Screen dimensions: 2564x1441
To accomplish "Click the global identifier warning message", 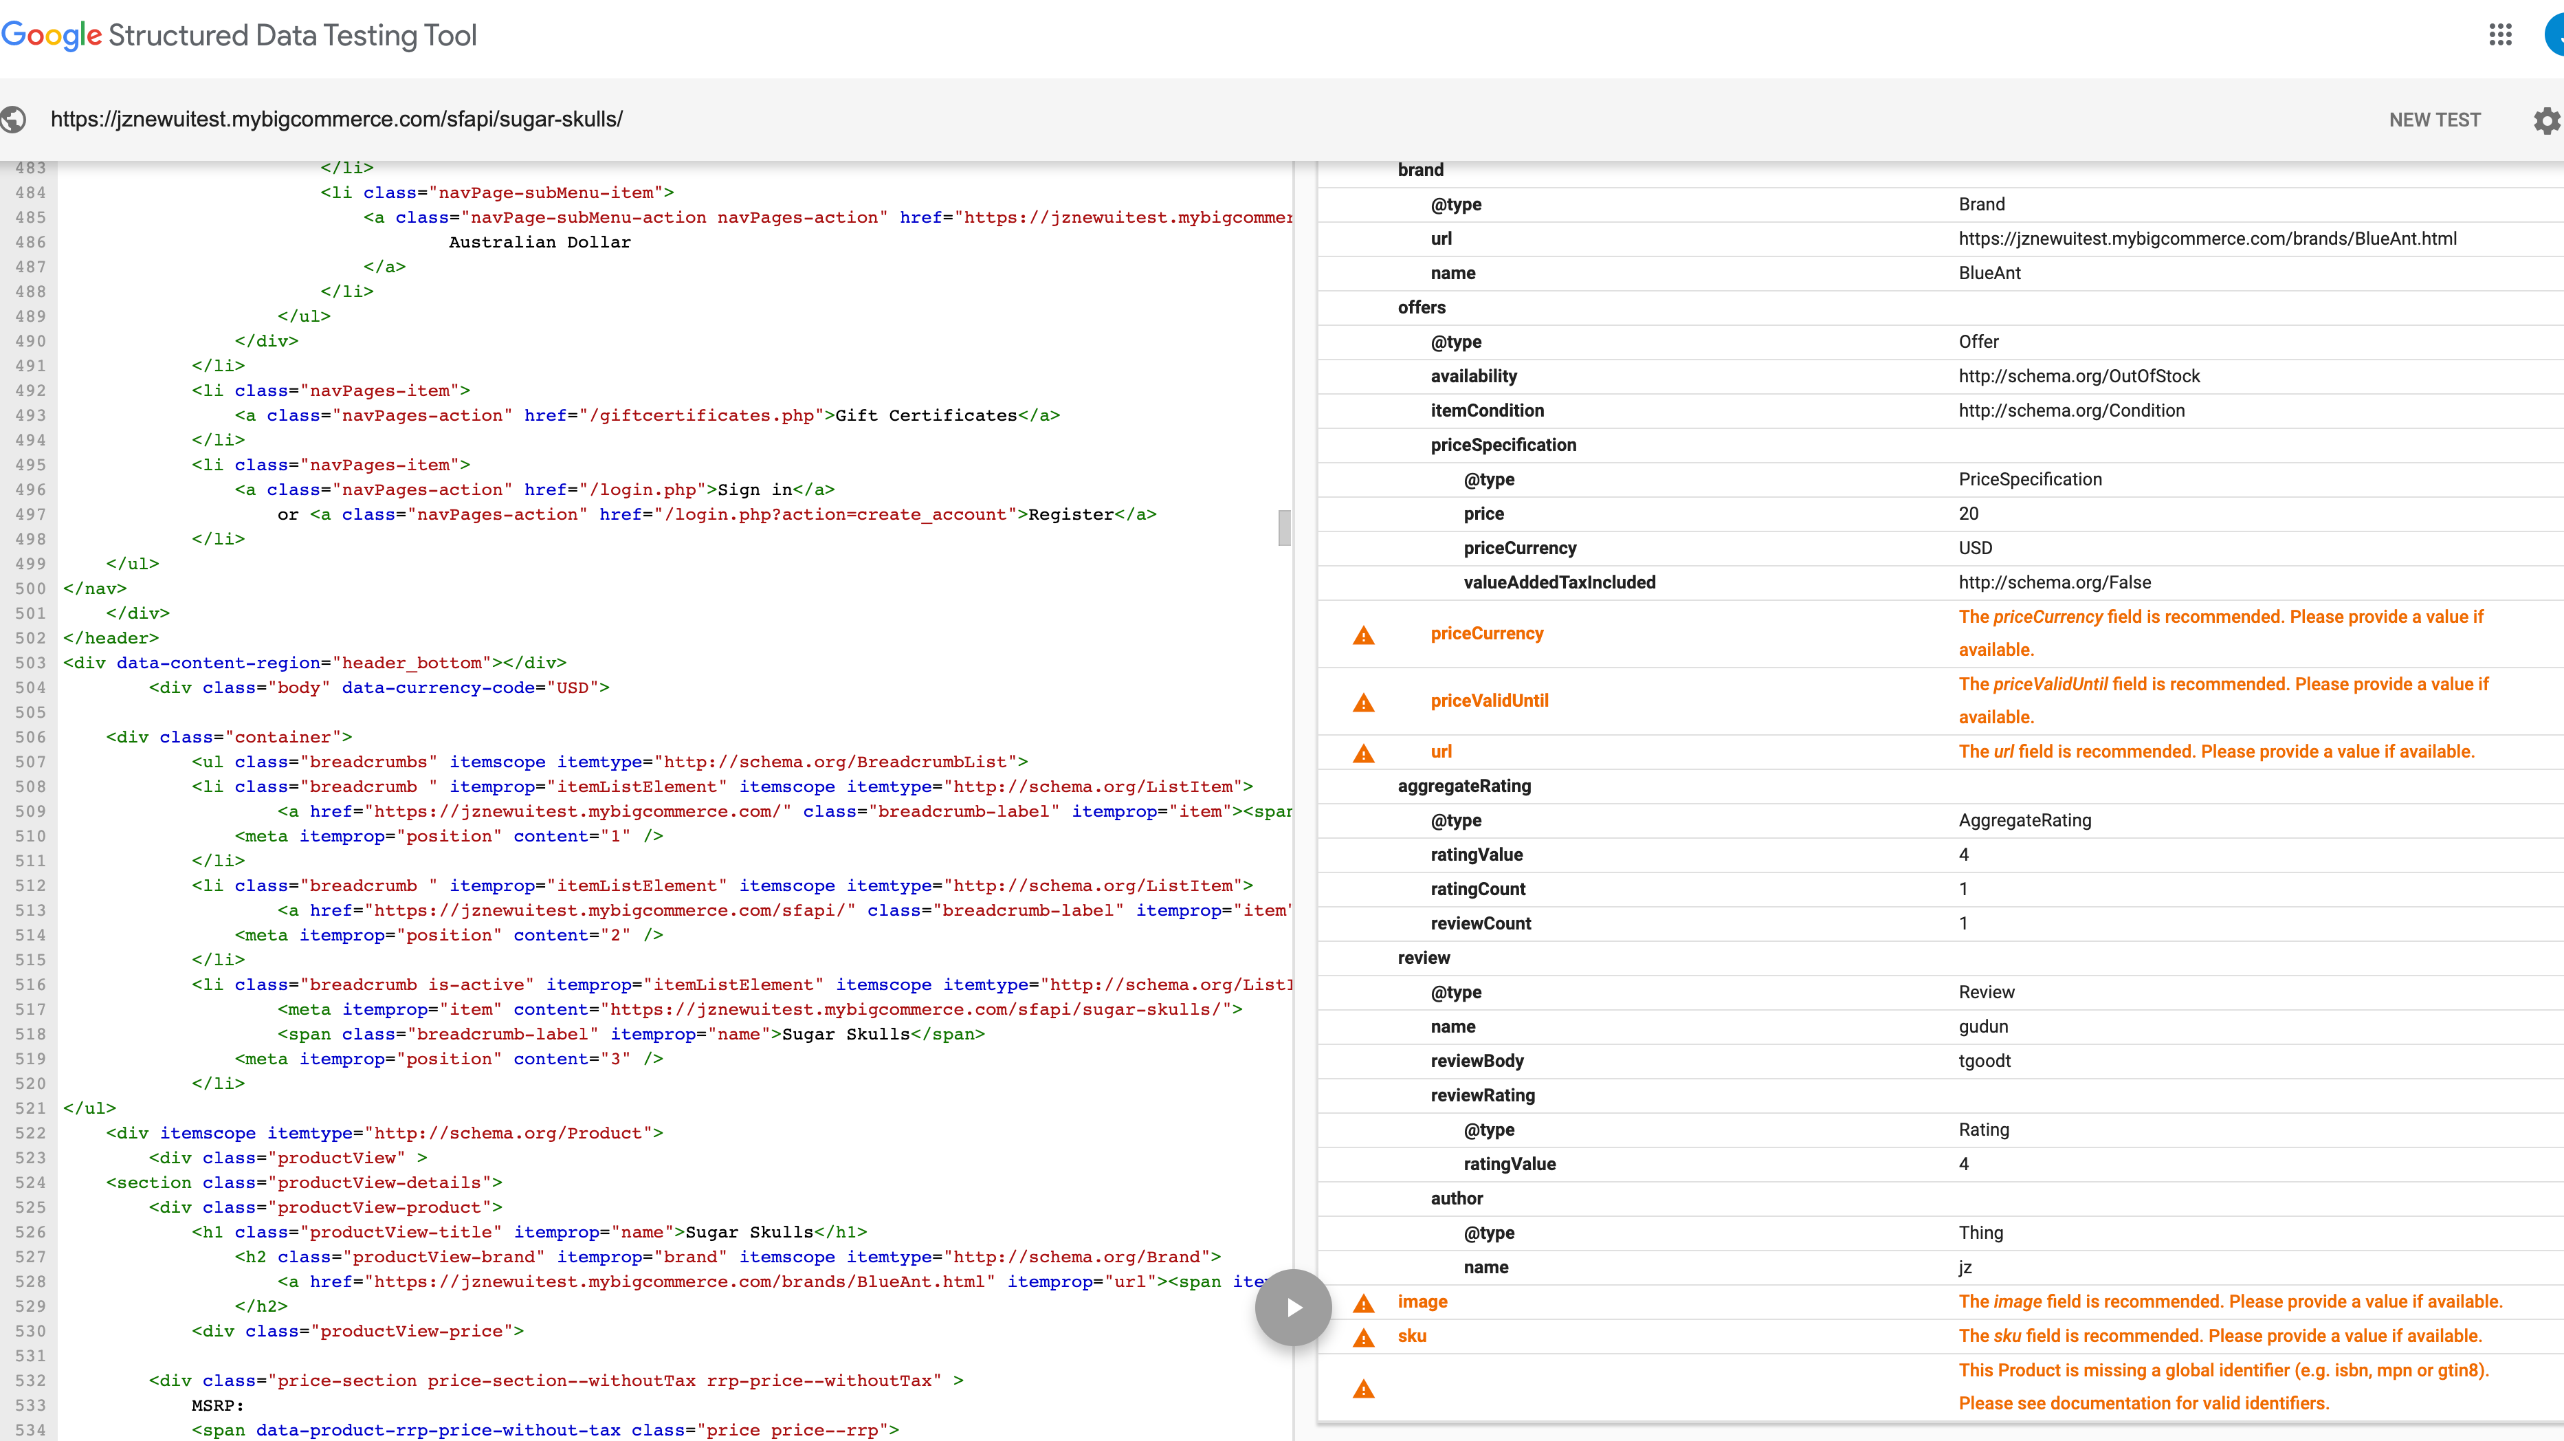I will click(2224, 1386).
